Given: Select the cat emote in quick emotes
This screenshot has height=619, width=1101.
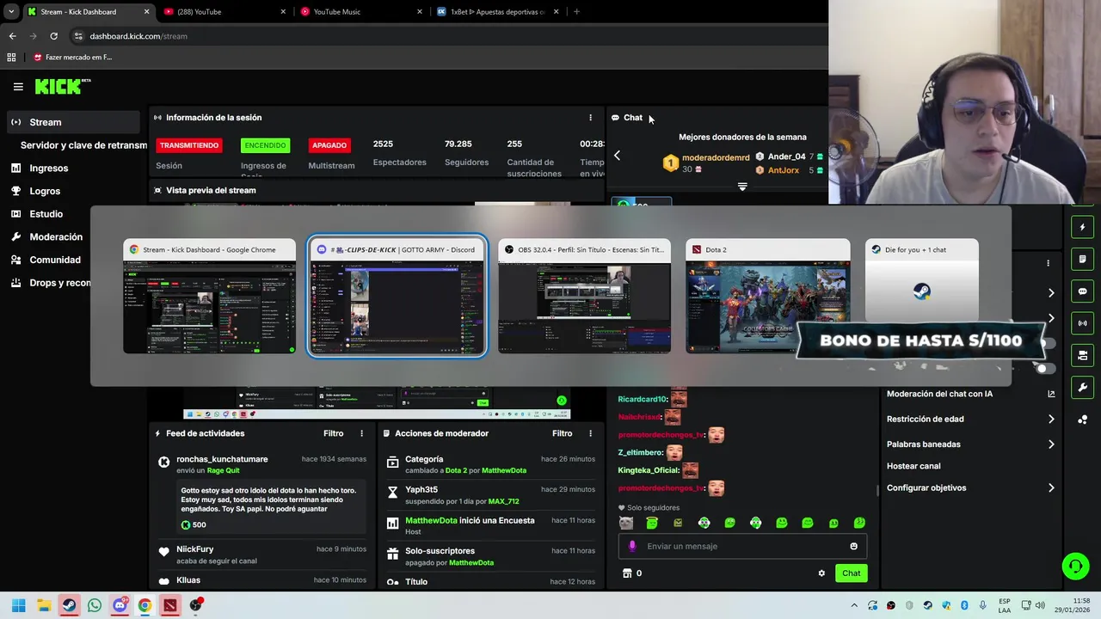Looking at the screenshot, I should pos(626,523).
